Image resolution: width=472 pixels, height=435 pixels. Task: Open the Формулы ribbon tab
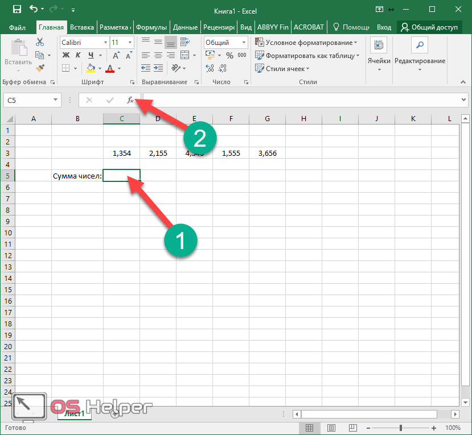(x=151, y=27)
